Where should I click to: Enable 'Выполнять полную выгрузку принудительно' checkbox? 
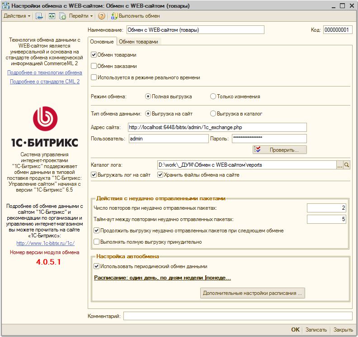click(96, 242)
